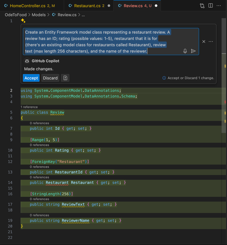Send the Copilot chat prompt
The image size is (227, 245).
tap(193, 51)
